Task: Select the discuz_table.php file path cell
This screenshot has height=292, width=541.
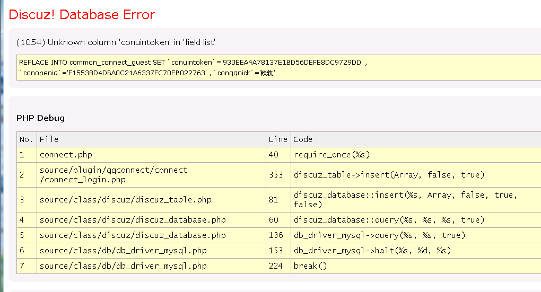Action: click(125, 200)
